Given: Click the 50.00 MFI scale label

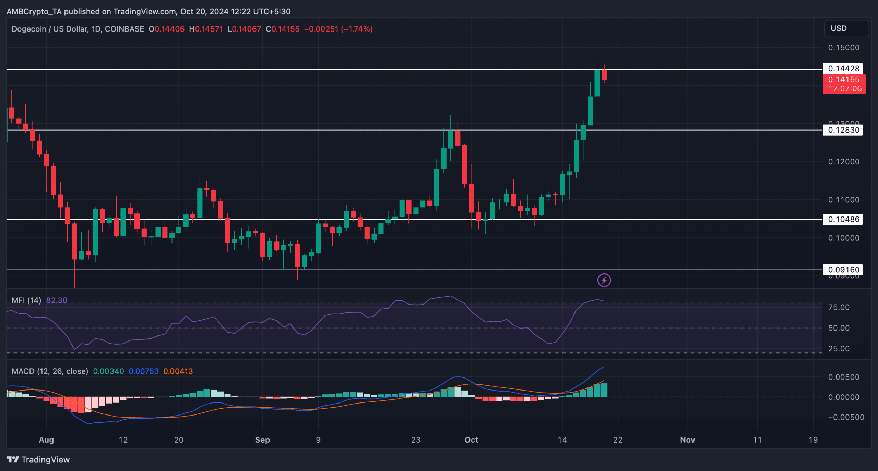Looking at the screenshot, I should tap(839, 328).
